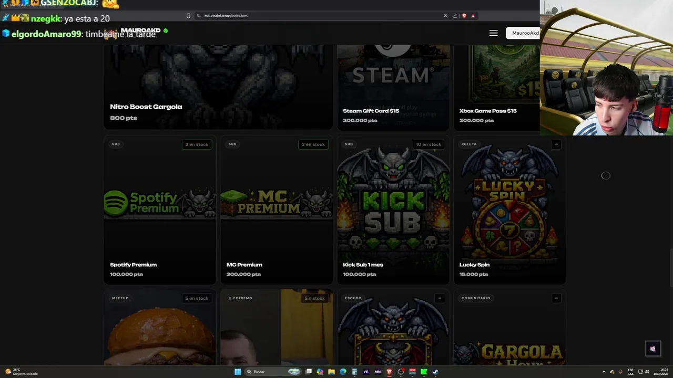Click the "10 en stock" badge on Kick Sub

click(x=429, y=144)
